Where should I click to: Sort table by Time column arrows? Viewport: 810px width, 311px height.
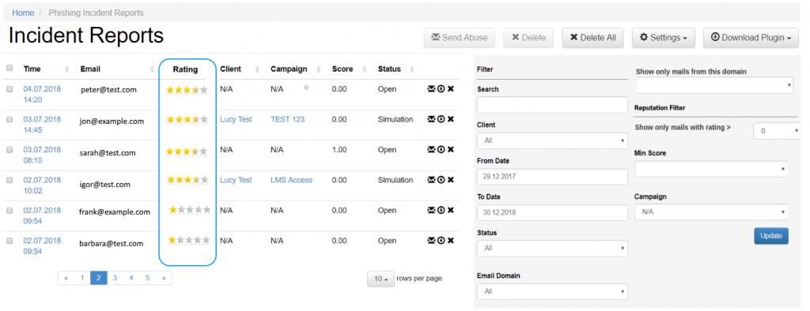tap(66, 69)
